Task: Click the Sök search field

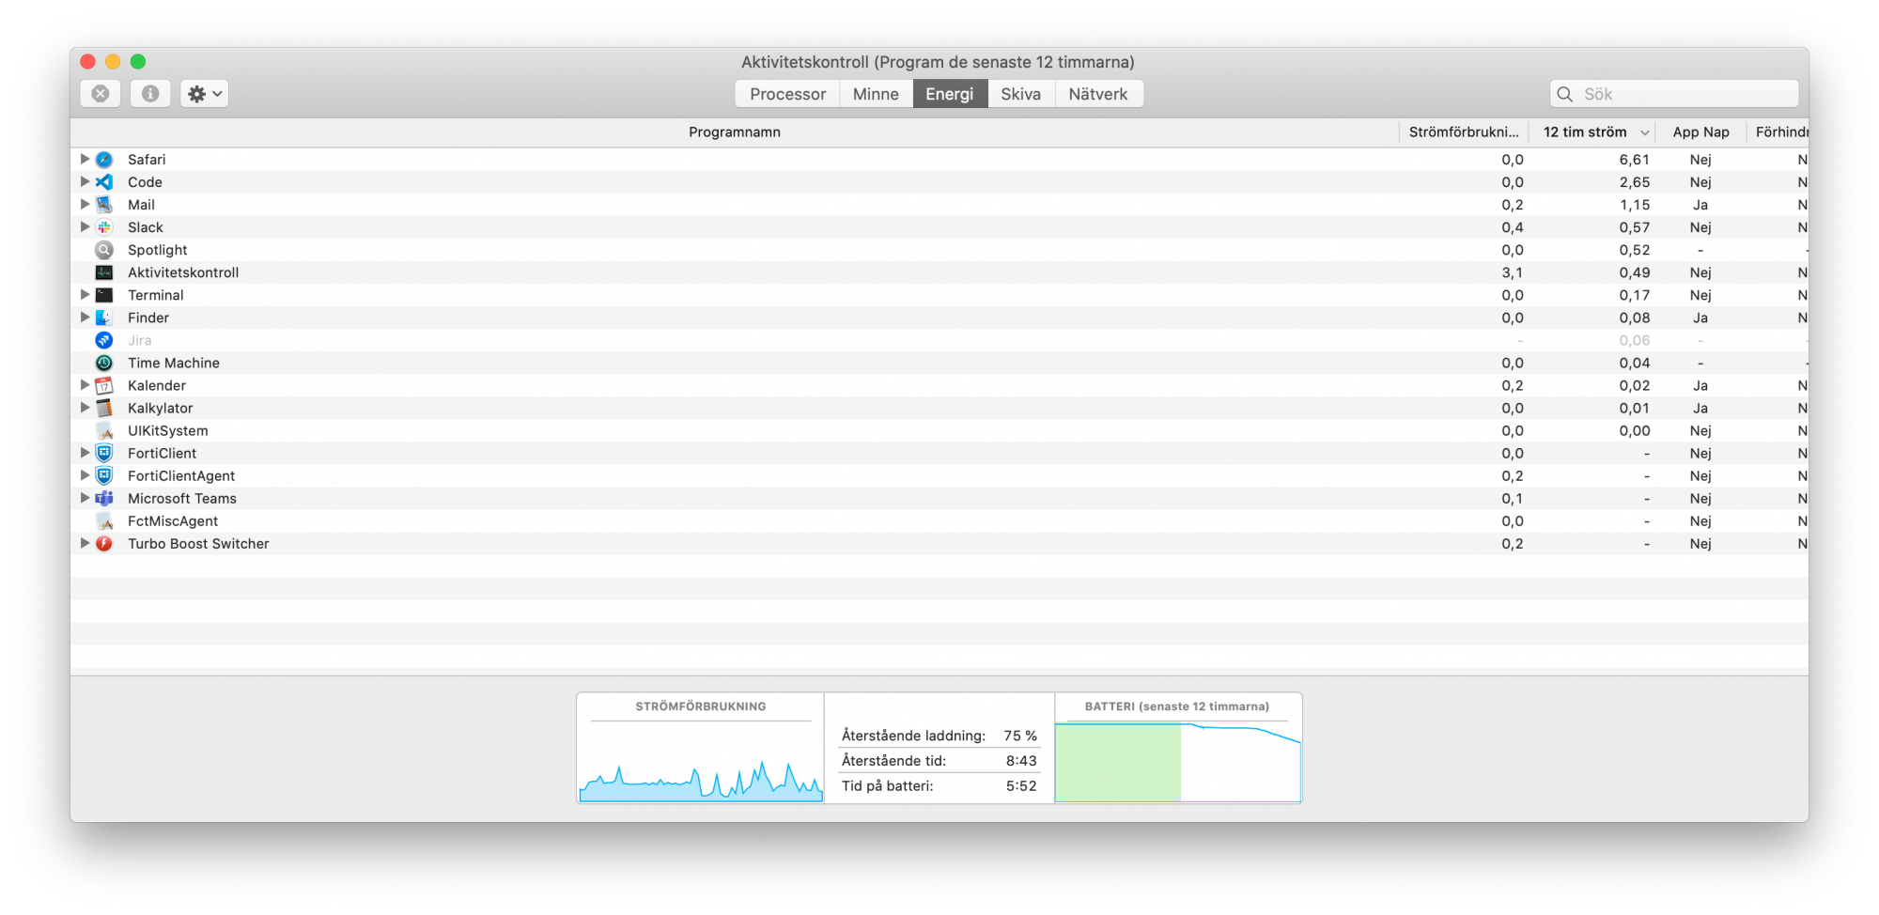Action: tap(1674, 94)
